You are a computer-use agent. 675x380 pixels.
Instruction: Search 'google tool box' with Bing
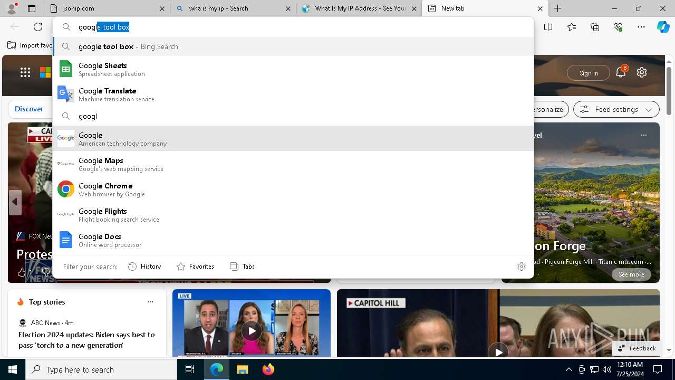point(293,46)
